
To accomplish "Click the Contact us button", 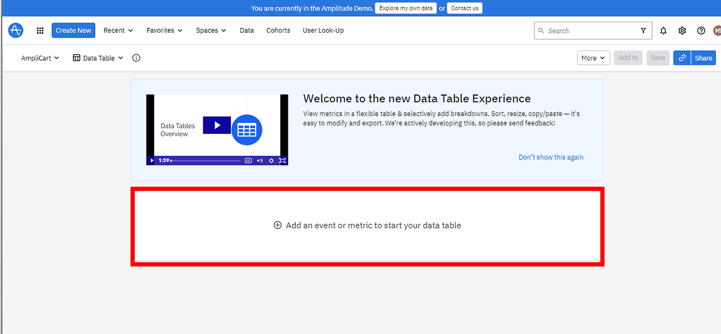I will 465,8.
